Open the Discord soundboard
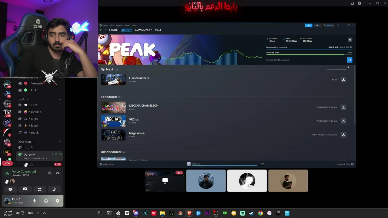 pos(54,189)
